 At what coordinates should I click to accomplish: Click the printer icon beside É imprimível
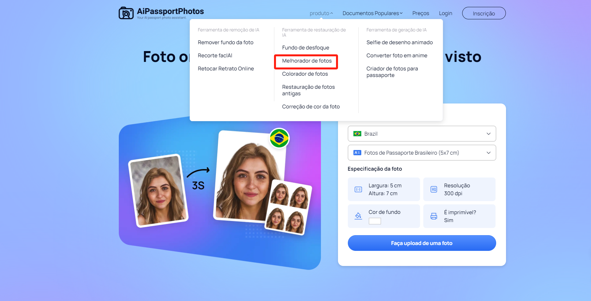[434, 216]
